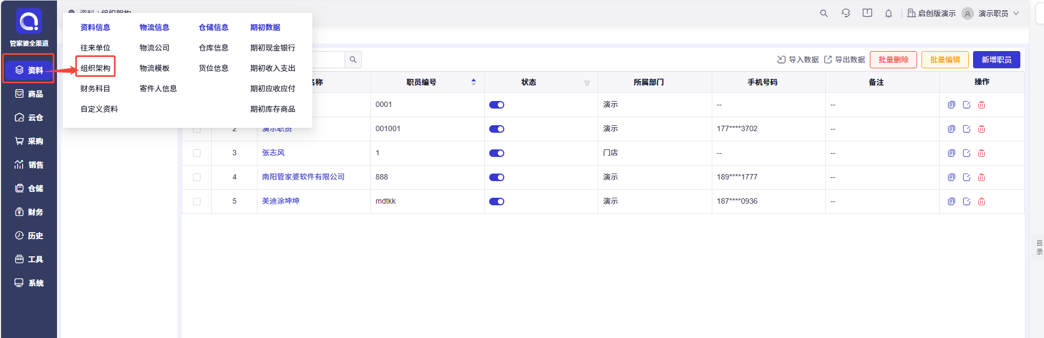Click 新增职员 button

[997, 60]
